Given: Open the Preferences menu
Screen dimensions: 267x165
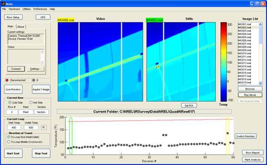Looking at the screenshot, I should coord(40,9).
